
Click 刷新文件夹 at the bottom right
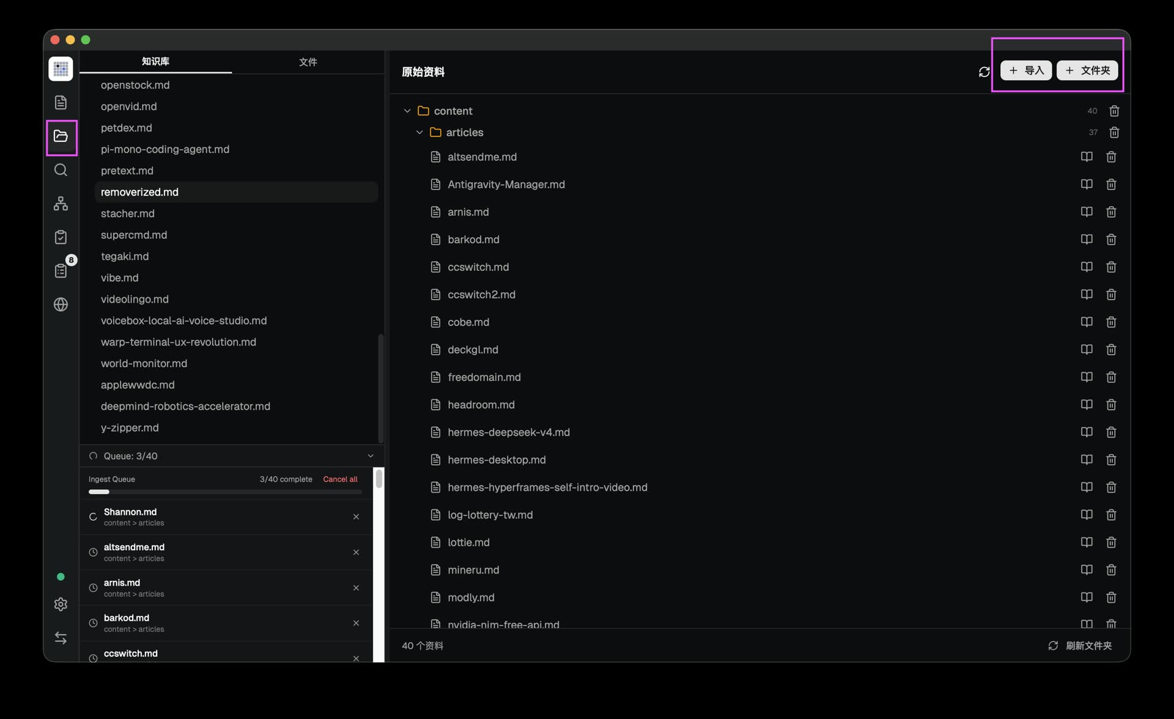tap(1080, 645)
